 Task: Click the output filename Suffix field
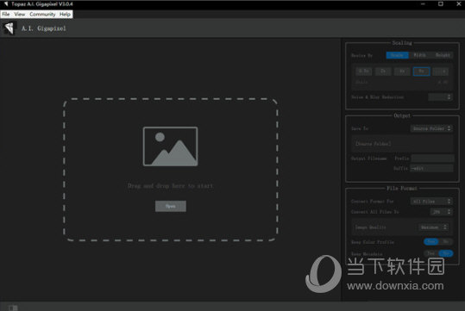click(431, 168)
